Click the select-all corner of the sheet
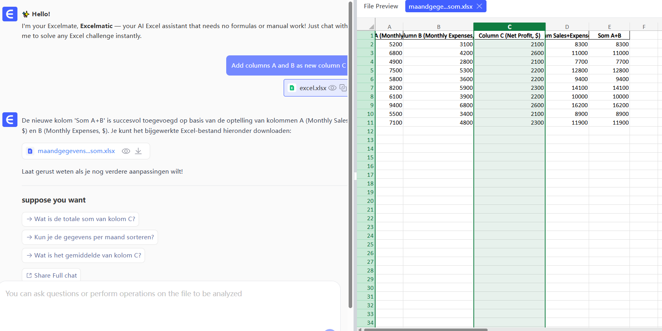Screen dimensions: 662x331 [x=371, y=27]
